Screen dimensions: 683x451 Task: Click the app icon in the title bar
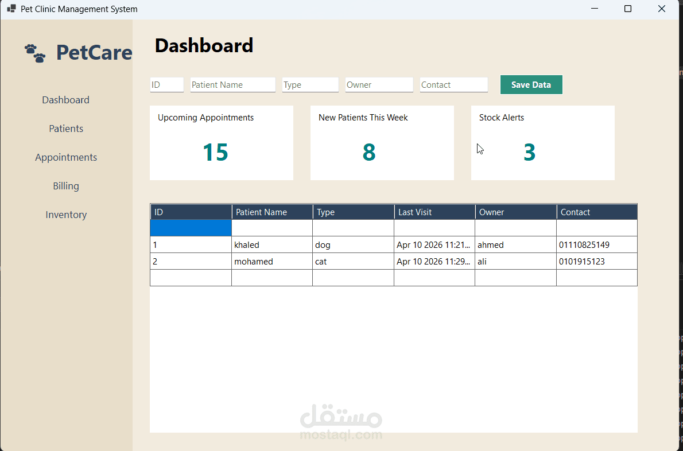point(11,9)
